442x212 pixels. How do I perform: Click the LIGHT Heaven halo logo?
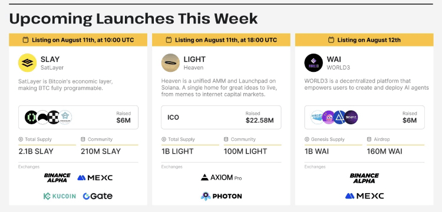coord(170,63)
